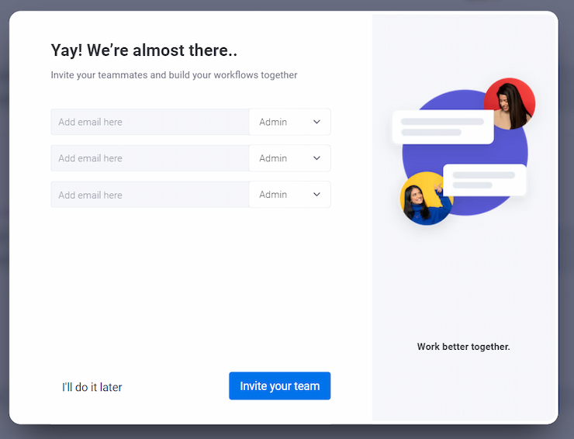
Task: Click the second 'Add email here' field
Action: tap(150, 158)
